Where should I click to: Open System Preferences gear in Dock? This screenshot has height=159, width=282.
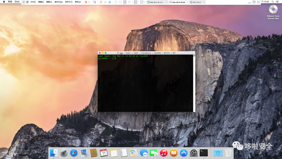coord(193,153)
